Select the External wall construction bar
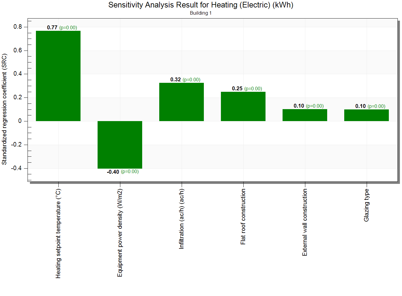Image resolution: width=402 pixels, height=296 pixels. 305,115
